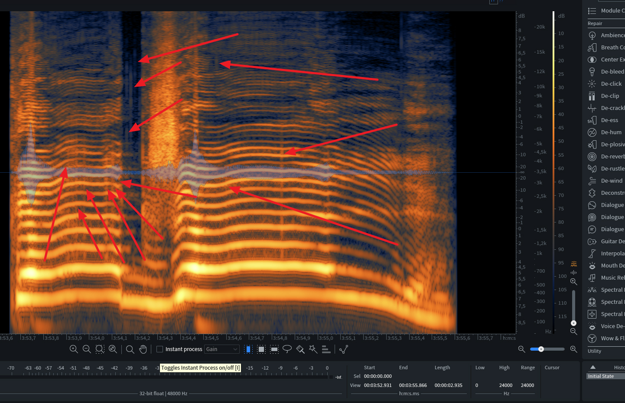Viewport: 625px width, 403px height.
Task: Select the brush selection tool
Action: point(300,349)
